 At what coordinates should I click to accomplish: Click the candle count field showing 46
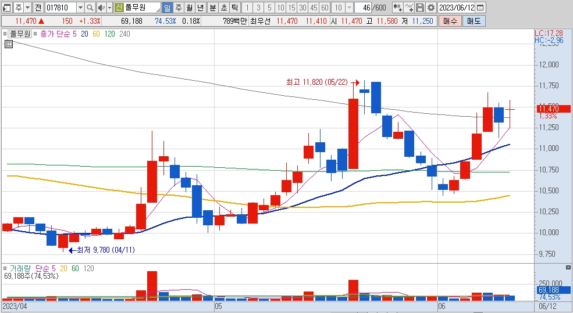click(363, 8)
